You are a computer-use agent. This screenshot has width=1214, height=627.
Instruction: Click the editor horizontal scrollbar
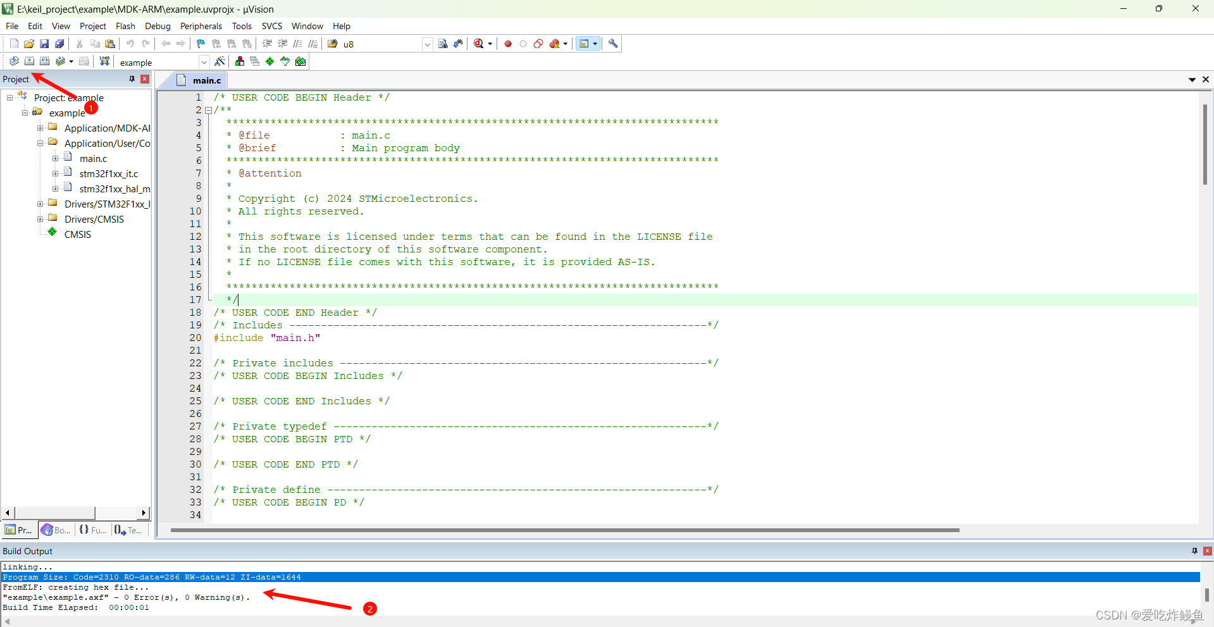[x=564, y=530]
